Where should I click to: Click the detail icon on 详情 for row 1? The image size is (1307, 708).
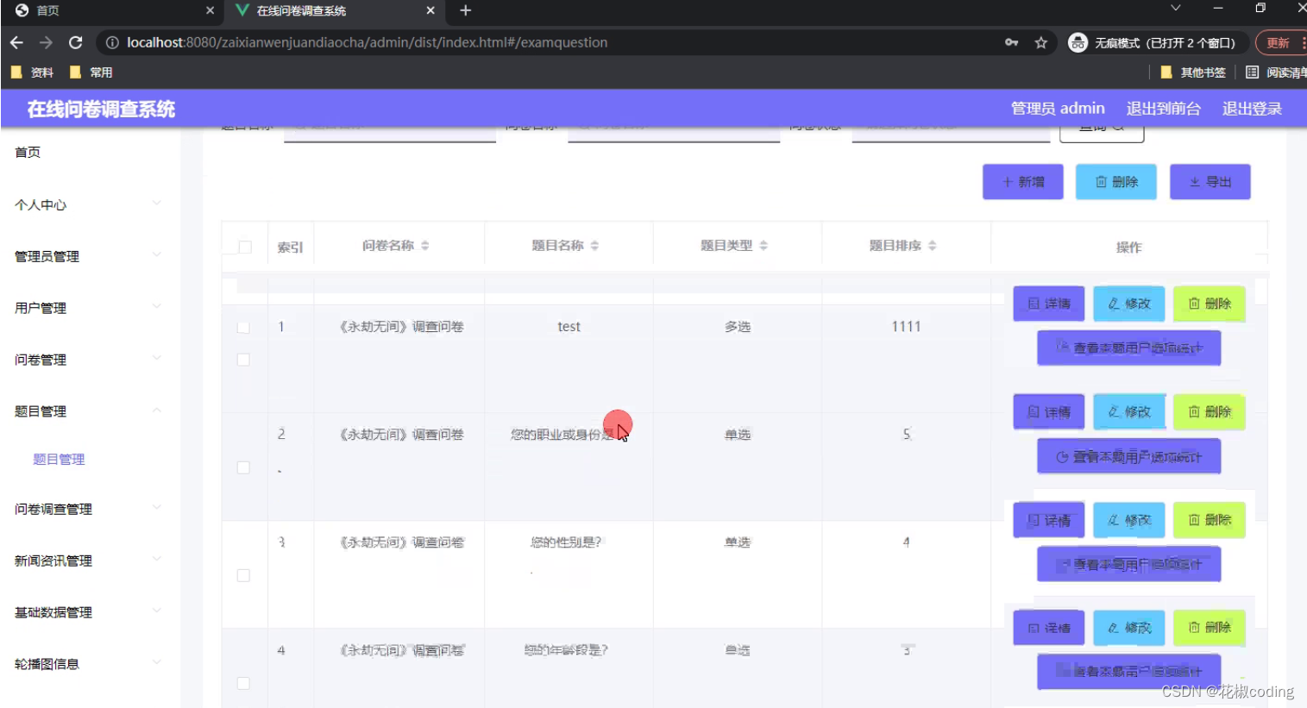(1034, 304)
